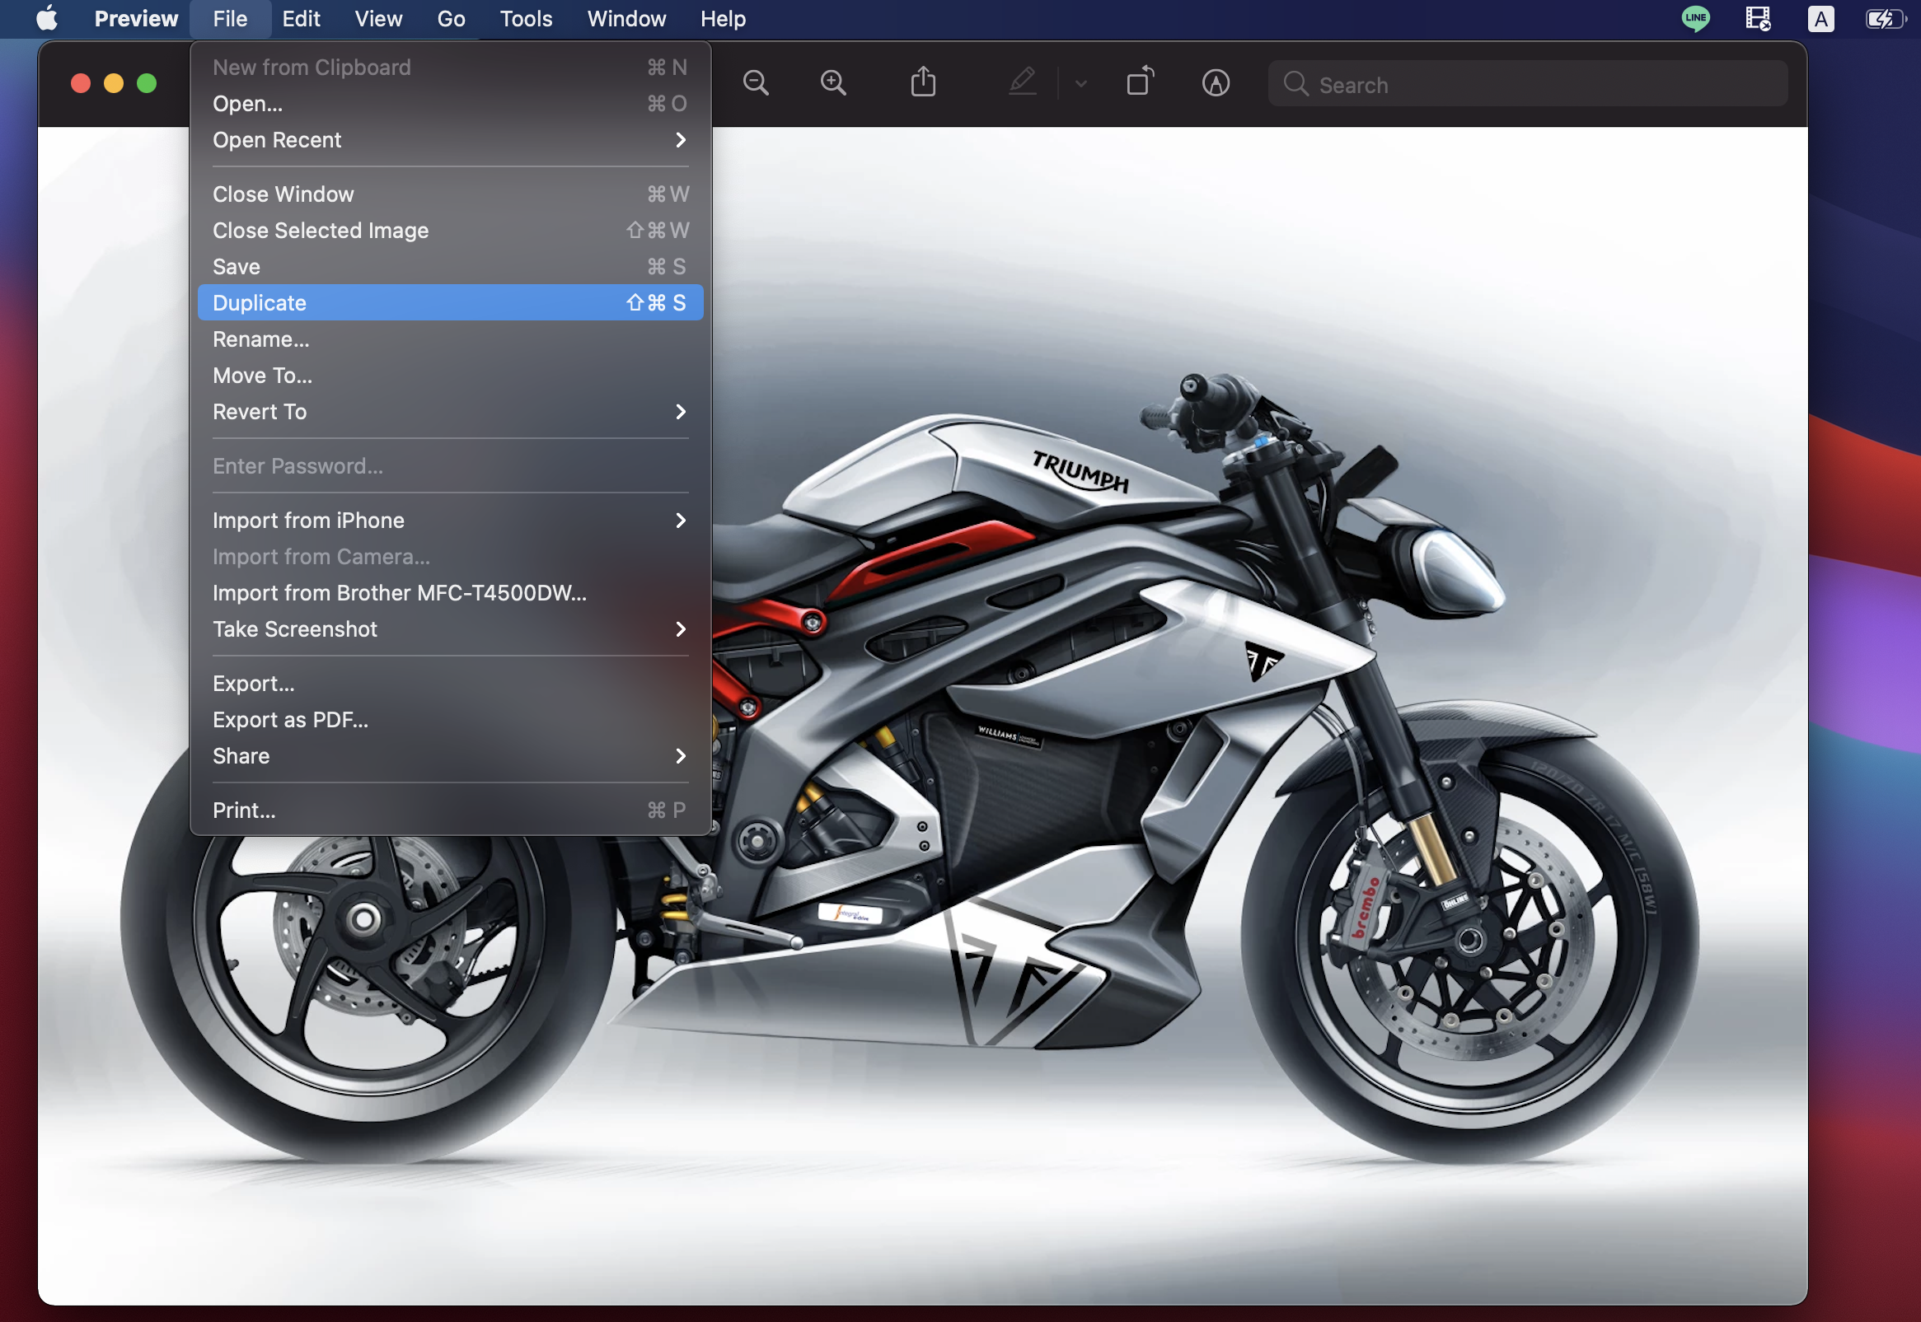The width and height of the screenshot is (1921, 1322).
Task: Click the highlight pen icon
Action: 1023,82
